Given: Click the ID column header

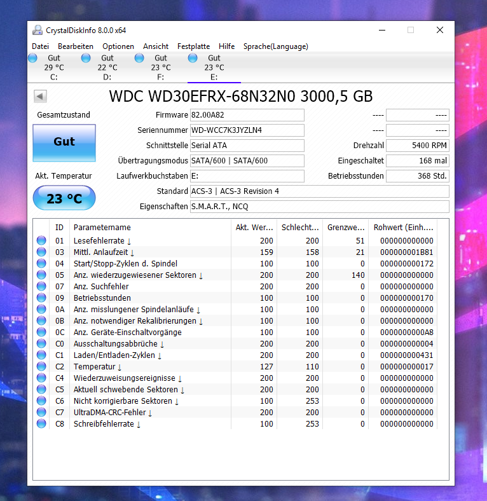Looking at the screenshot, I should (59, 227).
